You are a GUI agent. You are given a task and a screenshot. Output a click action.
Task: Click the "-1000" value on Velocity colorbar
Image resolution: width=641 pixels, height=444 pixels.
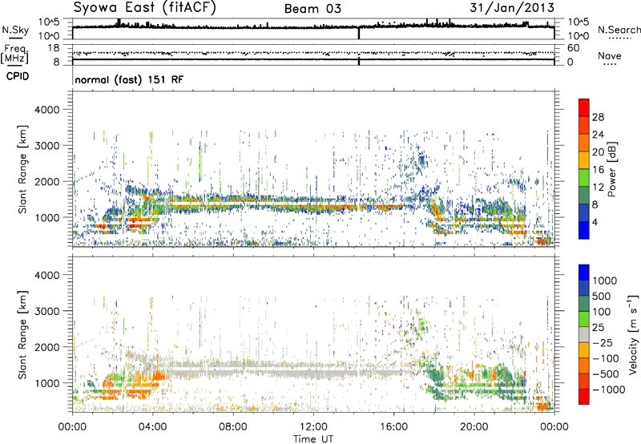click(609, 390)
